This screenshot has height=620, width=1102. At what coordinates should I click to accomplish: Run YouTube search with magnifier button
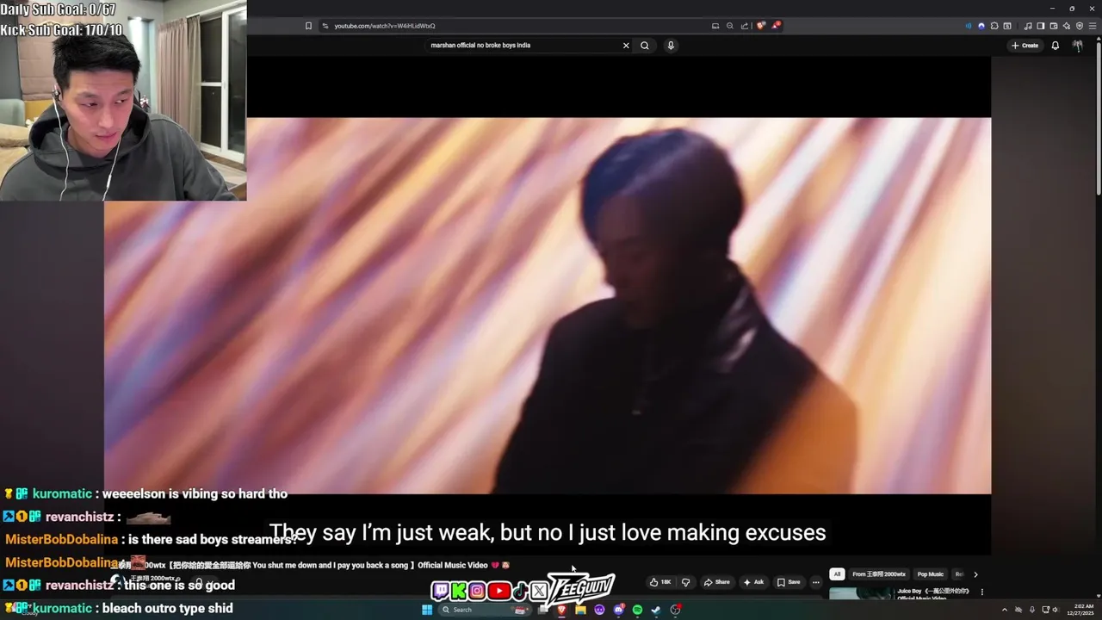tap(645, 45)
